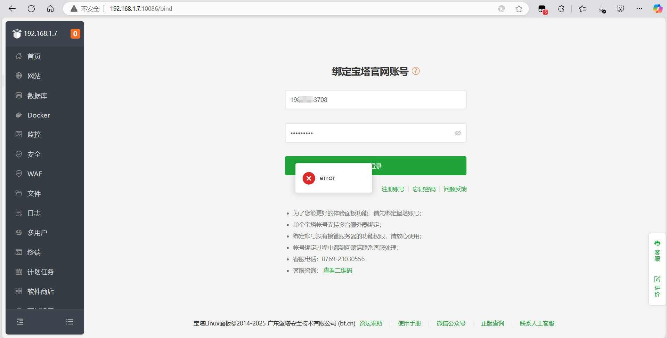Open the 客服 support floating button
The width and height of the screenshot is (667, 338).
click(x=657, y=251)
